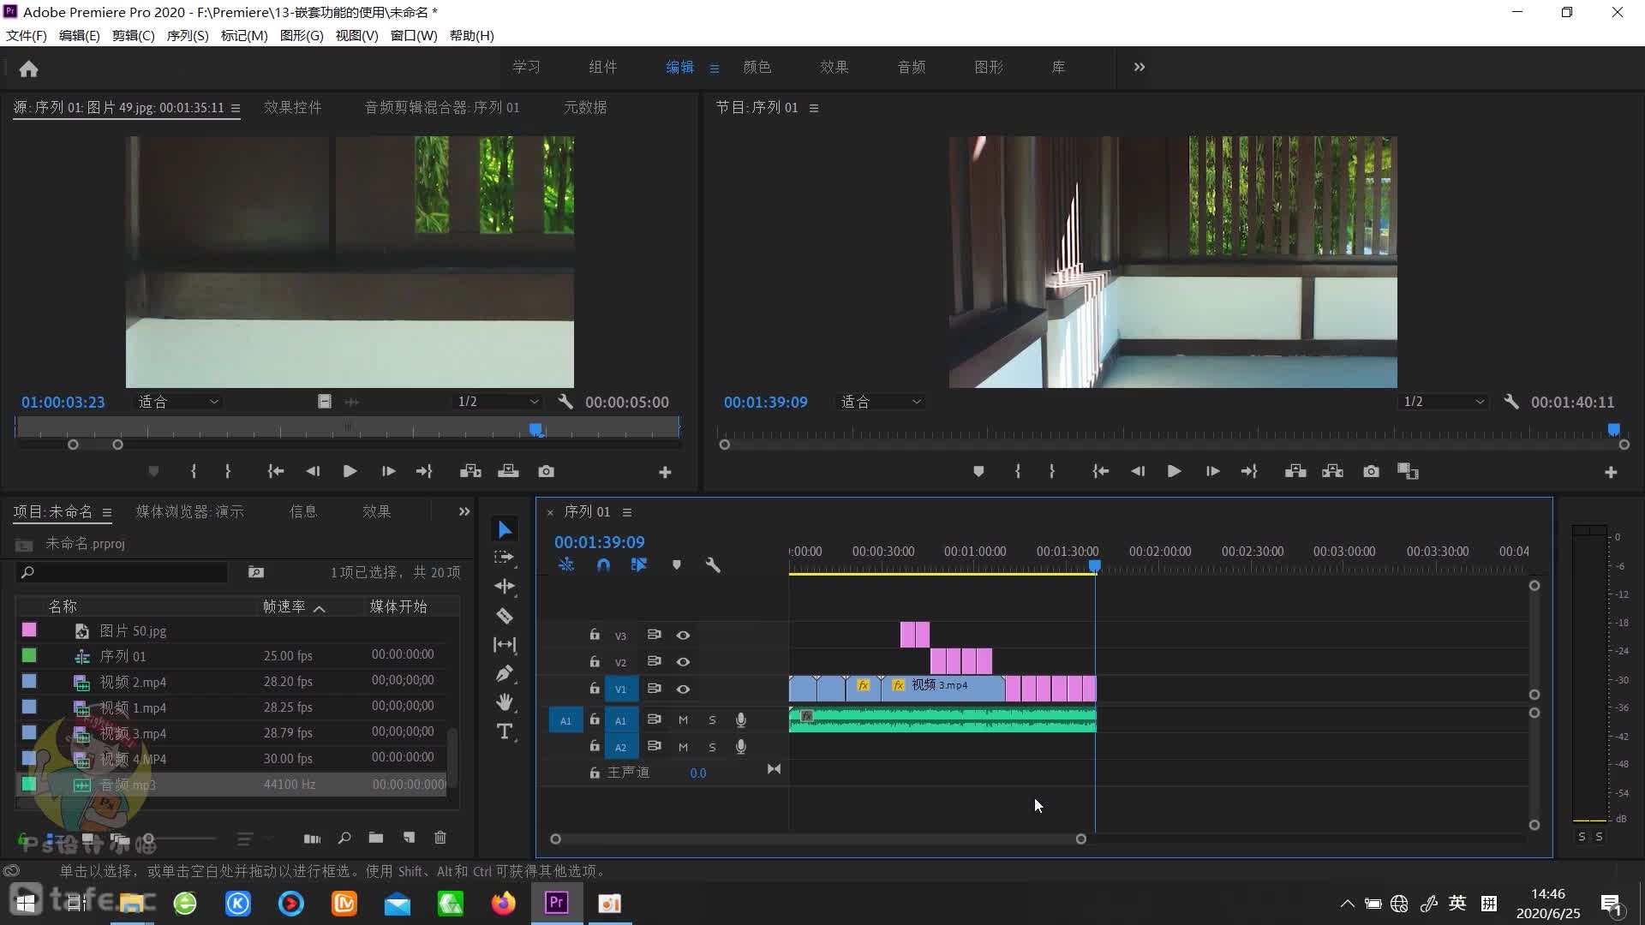
Task: Open Program monitor playback resolution dropdown
Action: pos(1444,402)
